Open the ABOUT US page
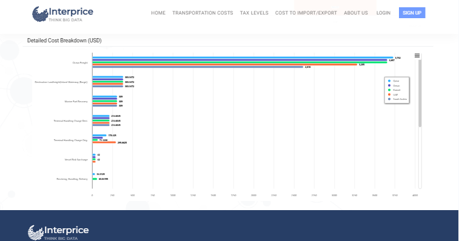The image size is (459, 241). (356, 13)
